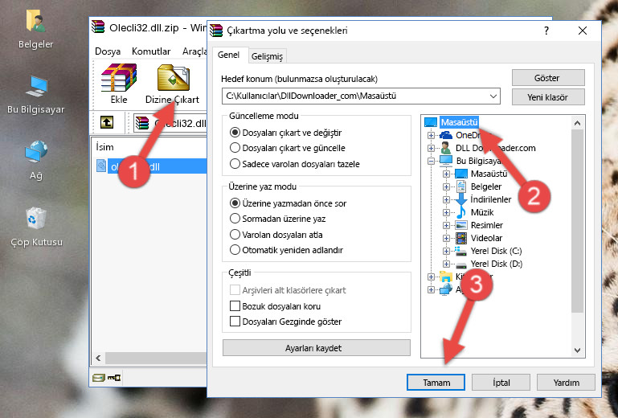Click the OneDrive cloud icon in tree
The image size is (618, 418).
(446, 135)
